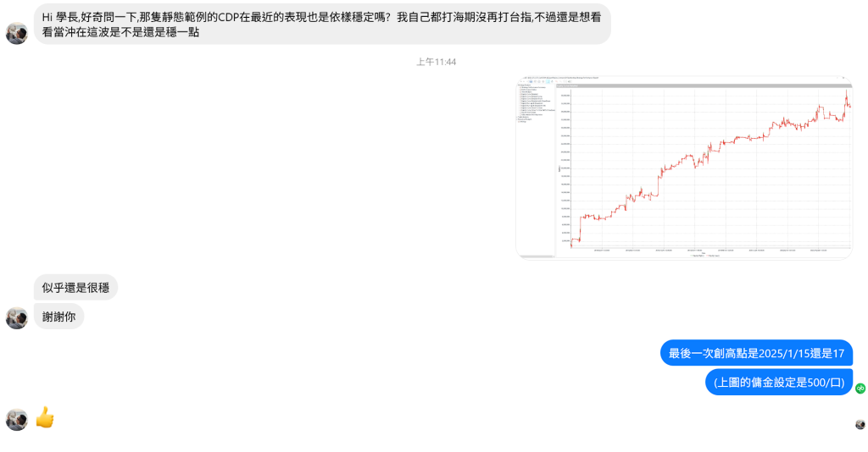Select the 謝謝你 message bubble
Image resolution: width=868 pixels, height=452 pixels.
[x=58, y=316]
